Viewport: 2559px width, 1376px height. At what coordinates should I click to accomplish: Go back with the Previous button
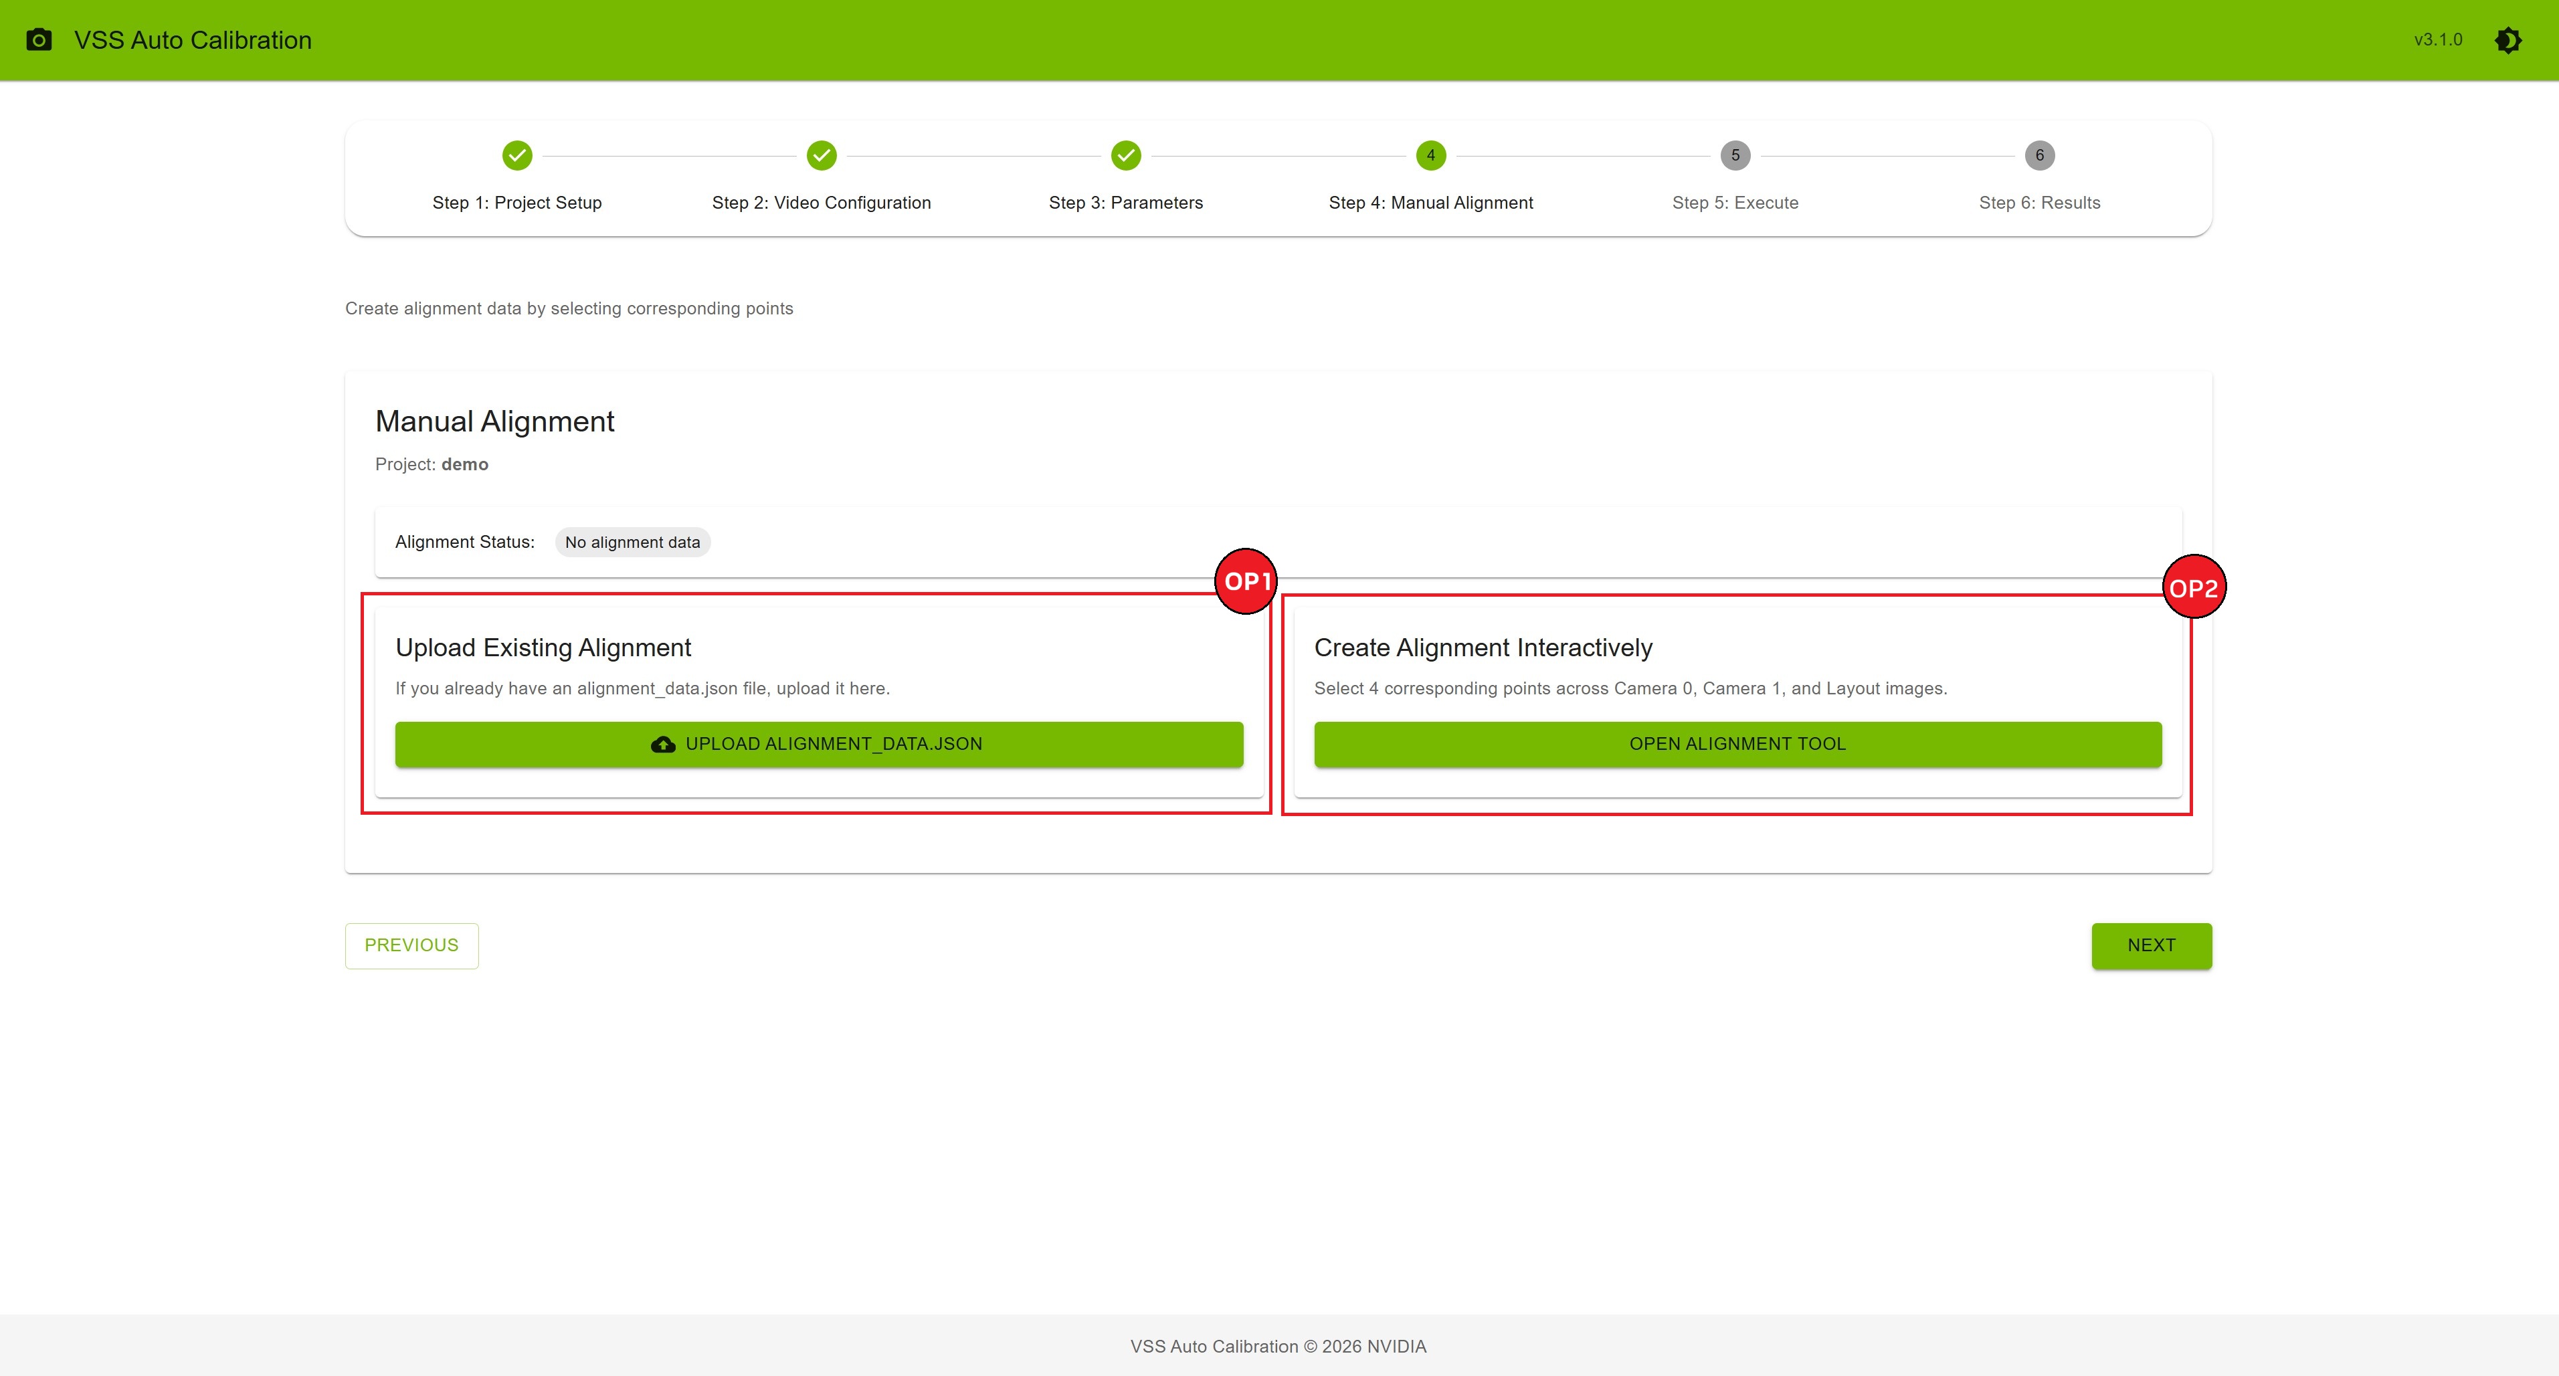[411, 946]
